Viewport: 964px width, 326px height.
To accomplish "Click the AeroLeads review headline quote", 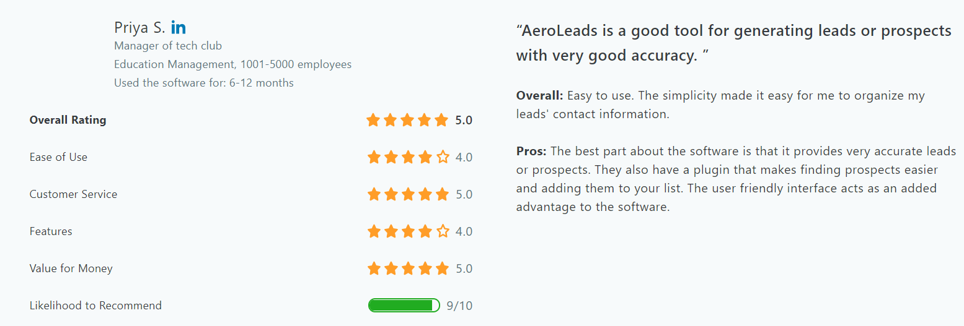I will [734, 43].
